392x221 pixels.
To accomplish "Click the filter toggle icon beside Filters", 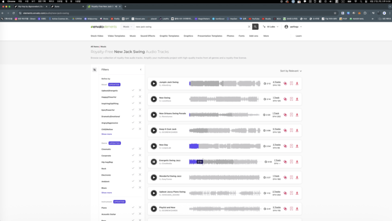I will point(95,69).
